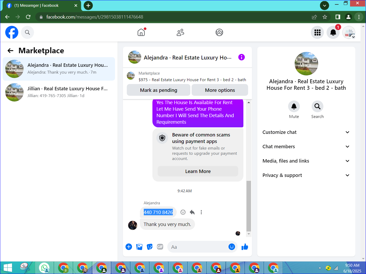Expand Media, files and links section
This screenshot has height=274, width=366.
click(x=306, y=161)
